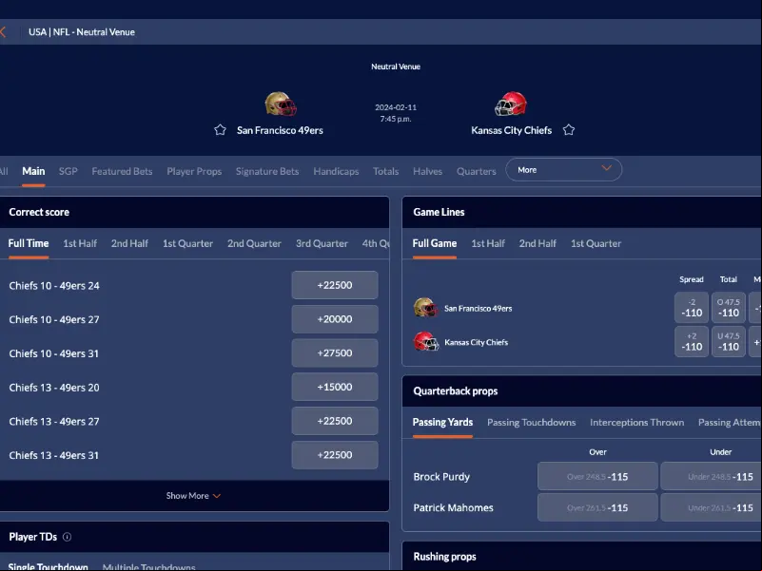Pick Under 47.5 total at -110
Viewport: 762px width, 571px height.
[729, 341]
